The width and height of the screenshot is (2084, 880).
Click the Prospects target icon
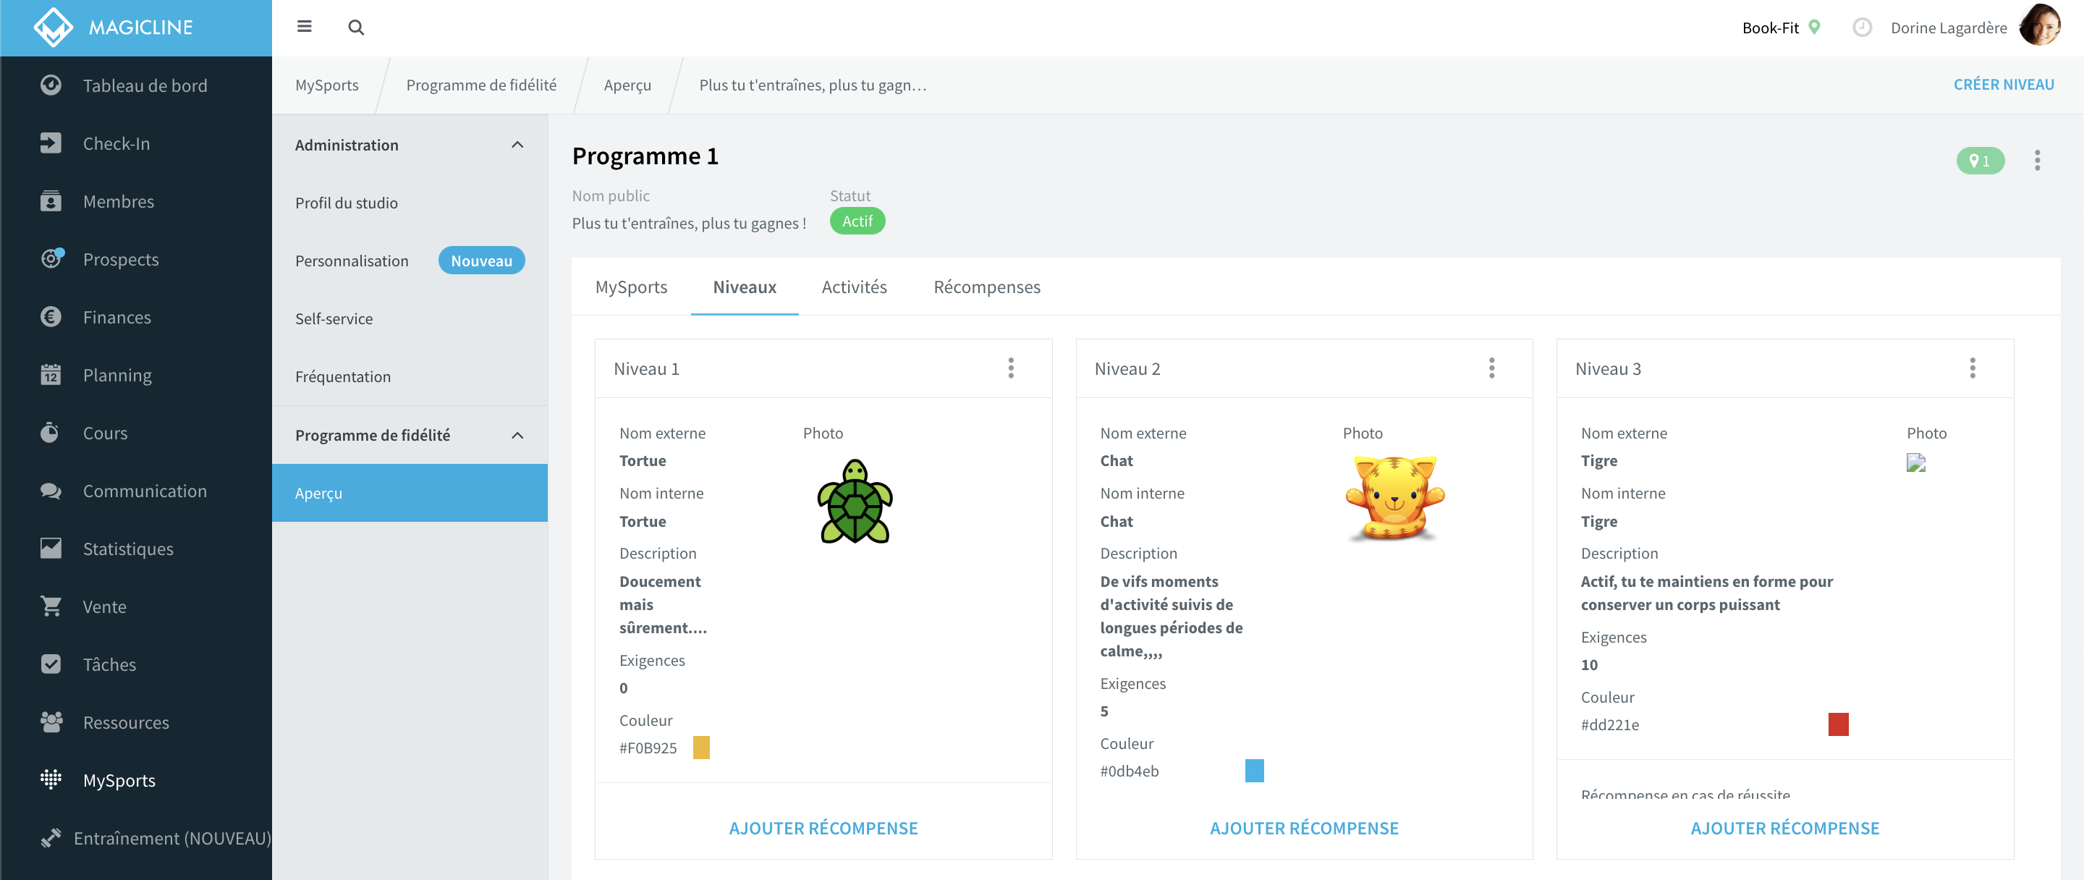pyautogui.click(x=52, y=258)
